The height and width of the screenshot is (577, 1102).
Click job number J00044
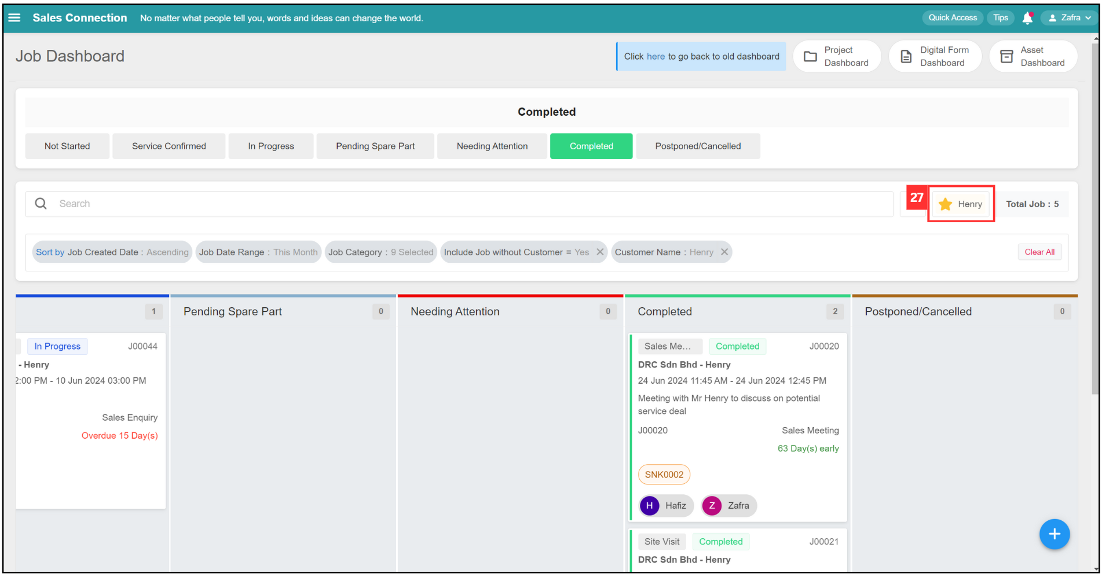(142, 346)
